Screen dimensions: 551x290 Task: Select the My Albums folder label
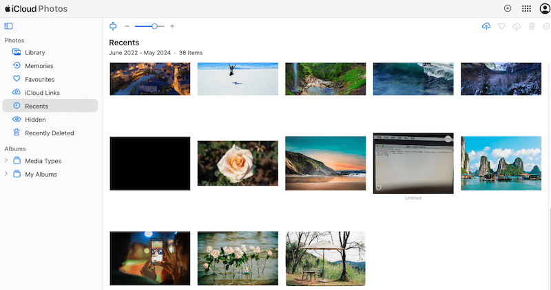pos(41,175)
